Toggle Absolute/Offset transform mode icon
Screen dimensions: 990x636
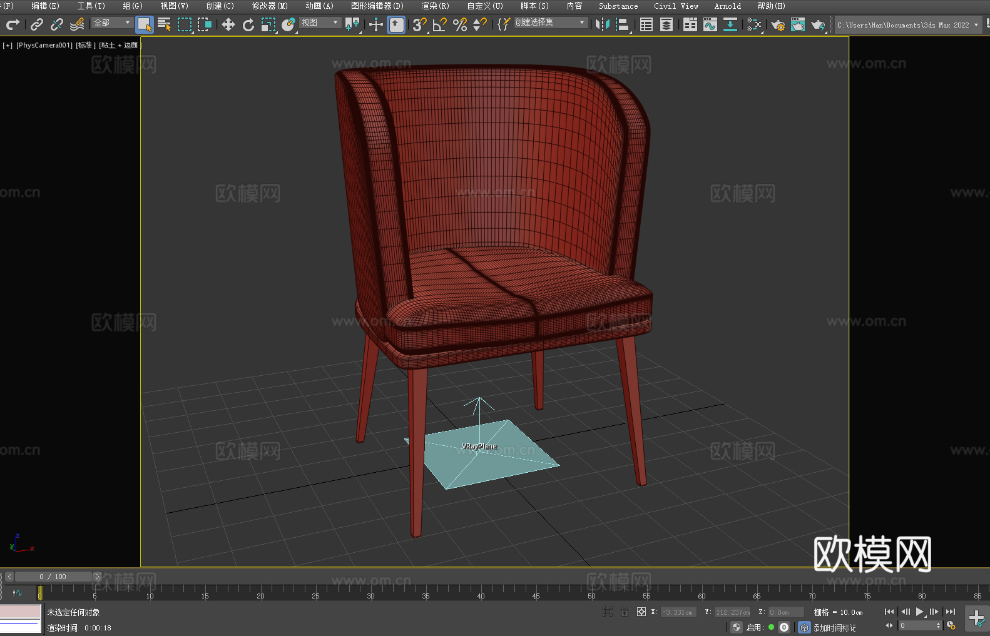(641, 612)
